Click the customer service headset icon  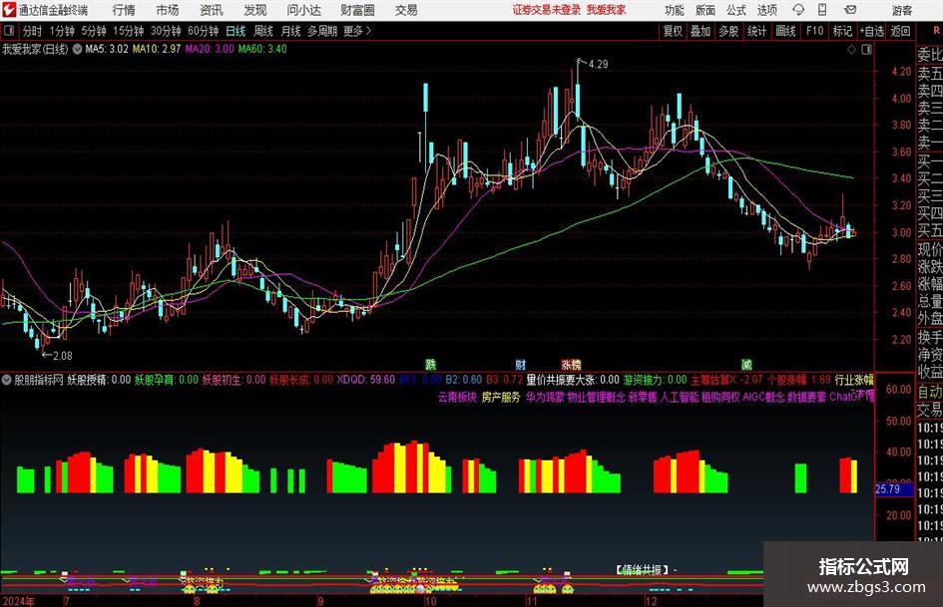click(x=798, y=10)
